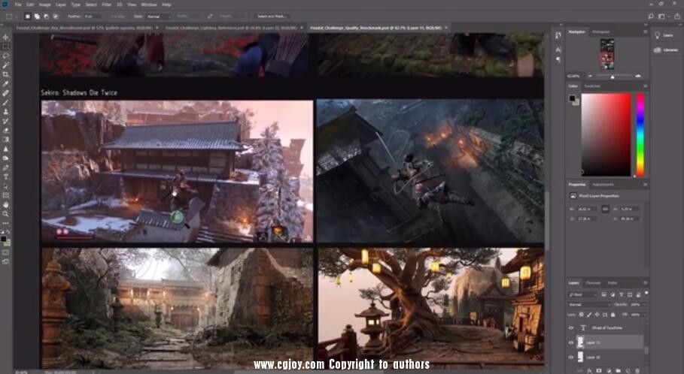The image size is (684, 374).
Task: Select the Eraser tool
Action: 6,130
